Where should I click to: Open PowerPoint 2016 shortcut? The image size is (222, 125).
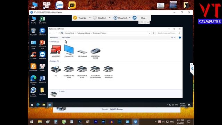42,45
